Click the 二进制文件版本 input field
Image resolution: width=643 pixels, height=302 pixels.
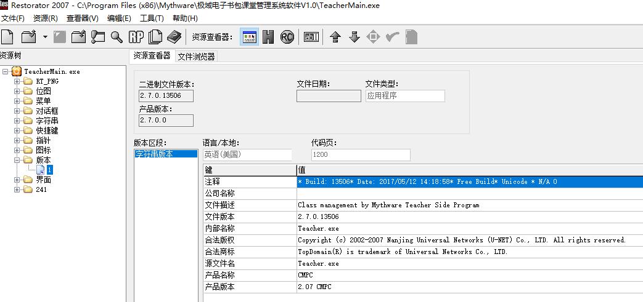coord(166,96)
